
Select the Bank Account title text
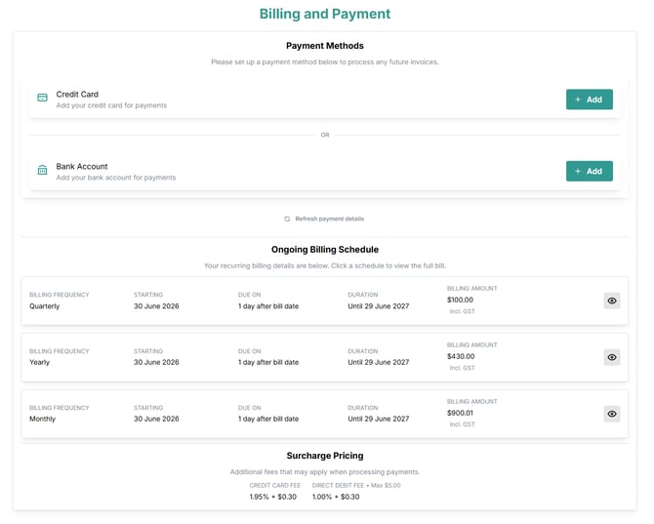(82, 166)
